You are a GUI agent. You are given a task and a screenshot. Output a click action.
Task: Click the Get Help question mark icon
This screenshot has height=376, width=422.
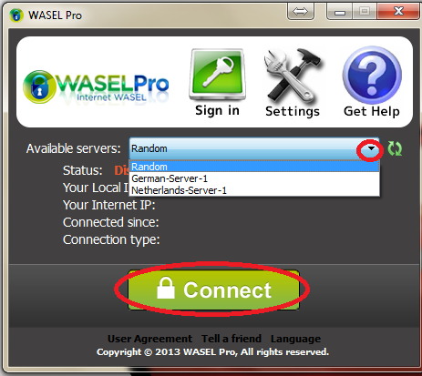click(x=372, y=76)
